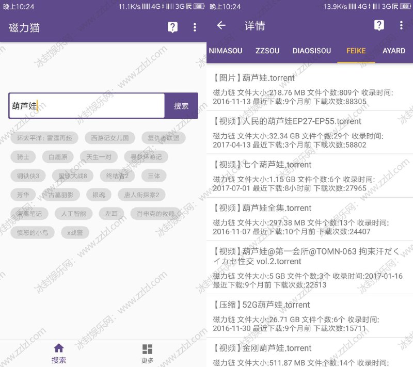Open overflow menu on 详情 screen
Viewport: 413px width, 367px height.
click(x=401, y=25)
